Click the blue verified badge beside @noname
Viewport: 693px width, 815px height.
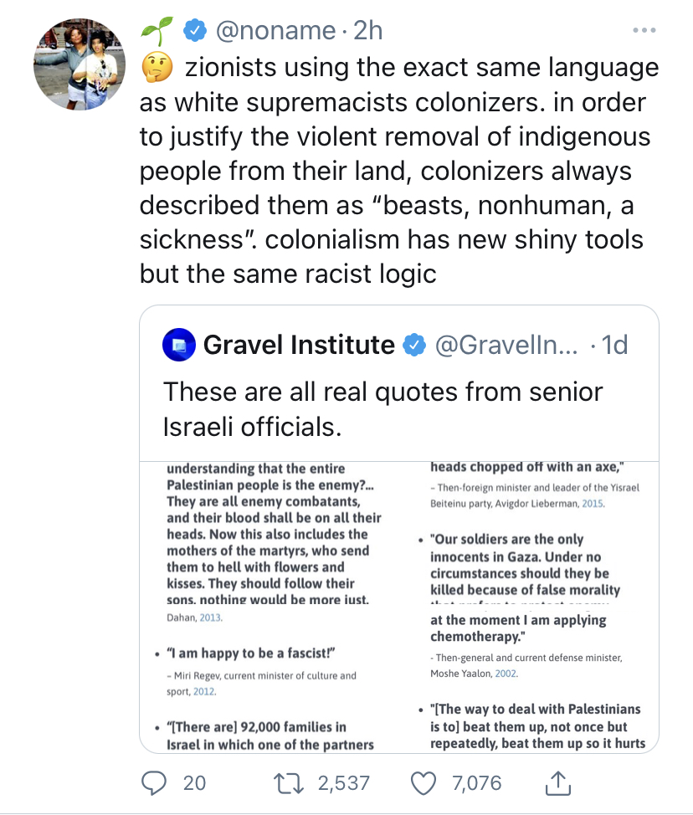pos(195,30)
